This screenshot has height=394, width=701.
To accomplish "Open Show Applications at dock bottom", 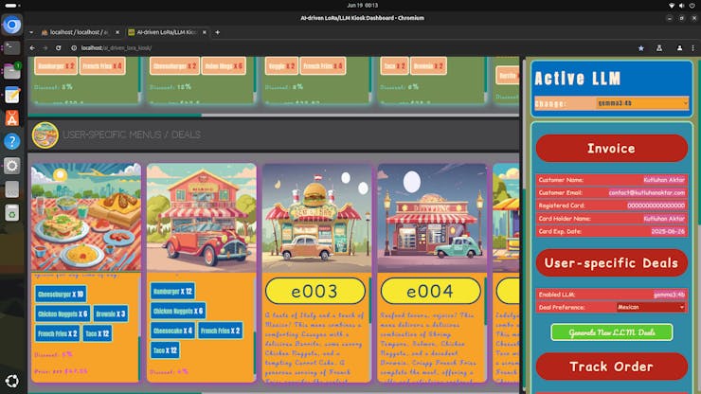I will click(12, 381).
